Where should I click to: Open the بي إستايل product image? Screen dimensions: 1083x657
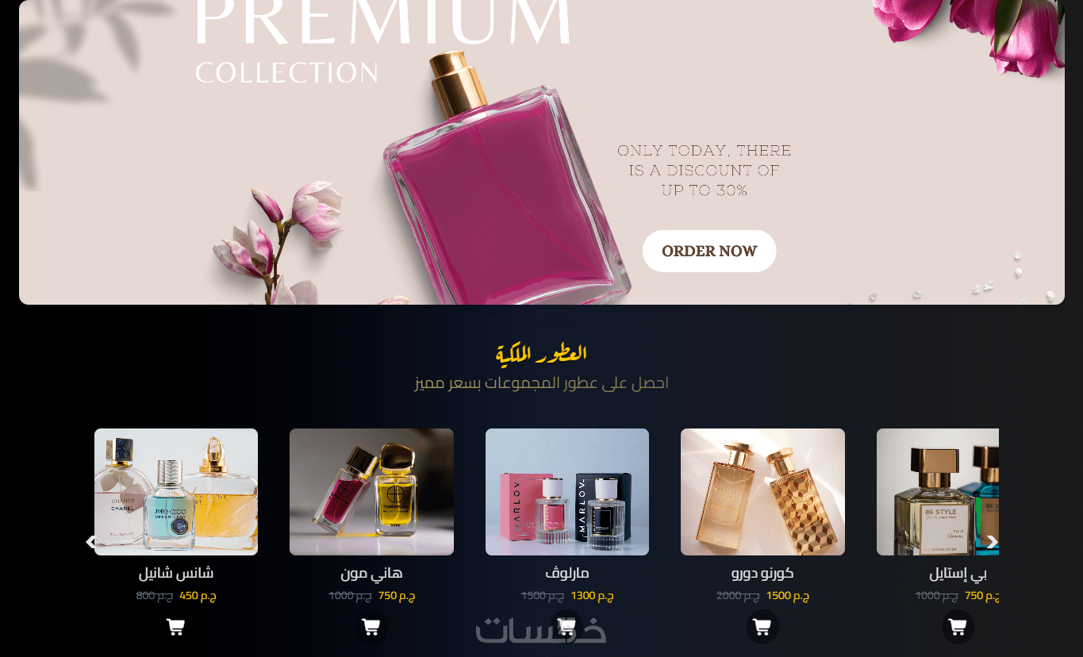click(x=938, y=492)
